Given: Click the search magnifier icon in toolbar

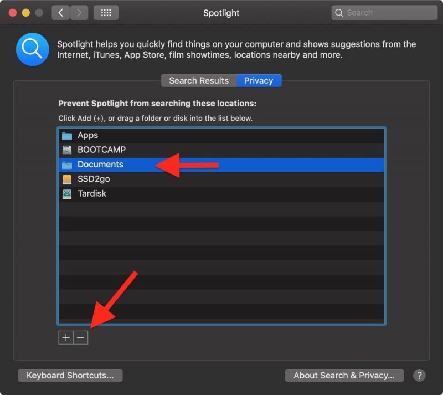Looking at the screenshot, I should 339,13.
